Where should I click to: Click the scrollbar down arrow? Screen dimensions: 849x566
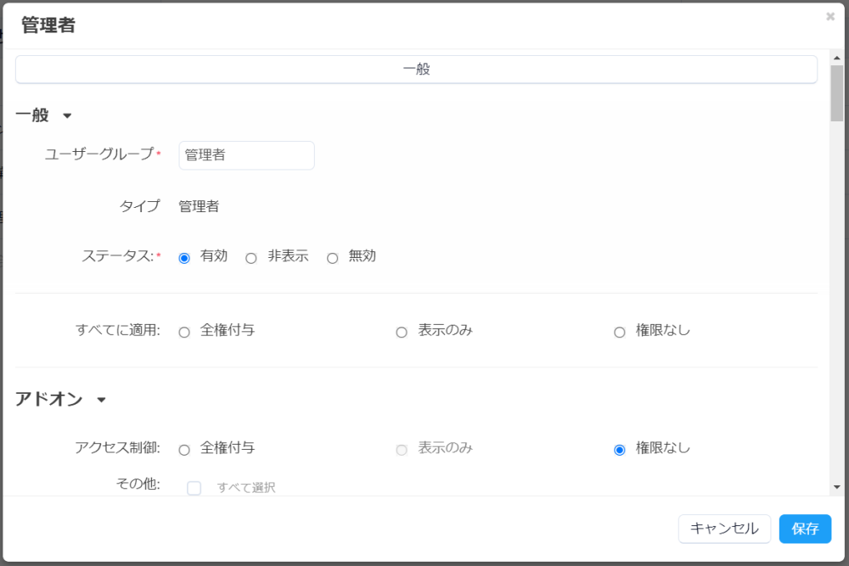point(836,487)
